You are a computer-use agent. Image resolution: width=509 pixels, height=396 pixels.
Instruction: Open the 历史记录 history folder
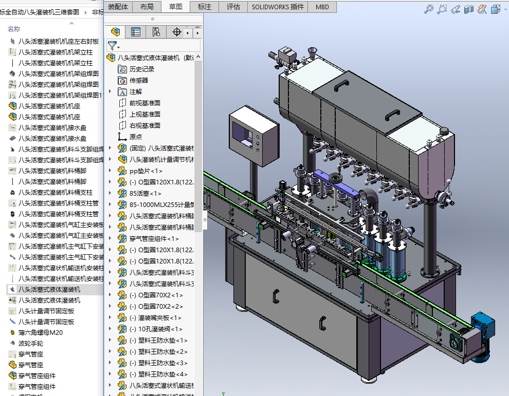click(x=141, y=69)
